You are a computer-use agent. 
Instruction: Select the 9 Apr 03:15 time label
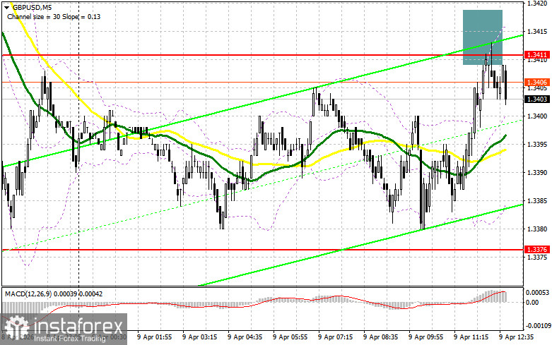(x=199, y=337)
